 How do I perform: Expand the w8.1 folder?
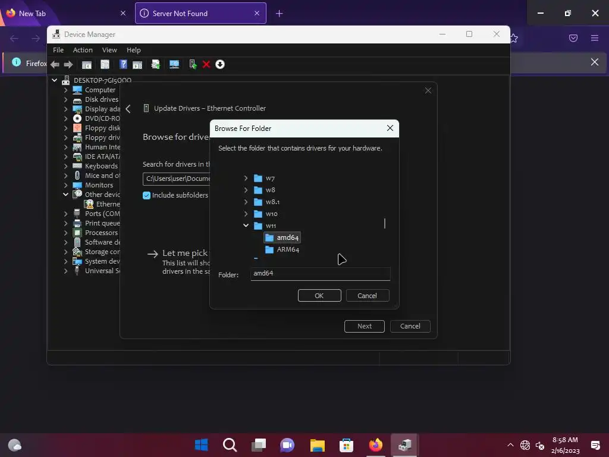pyautogui.click(x=246, y=202)
